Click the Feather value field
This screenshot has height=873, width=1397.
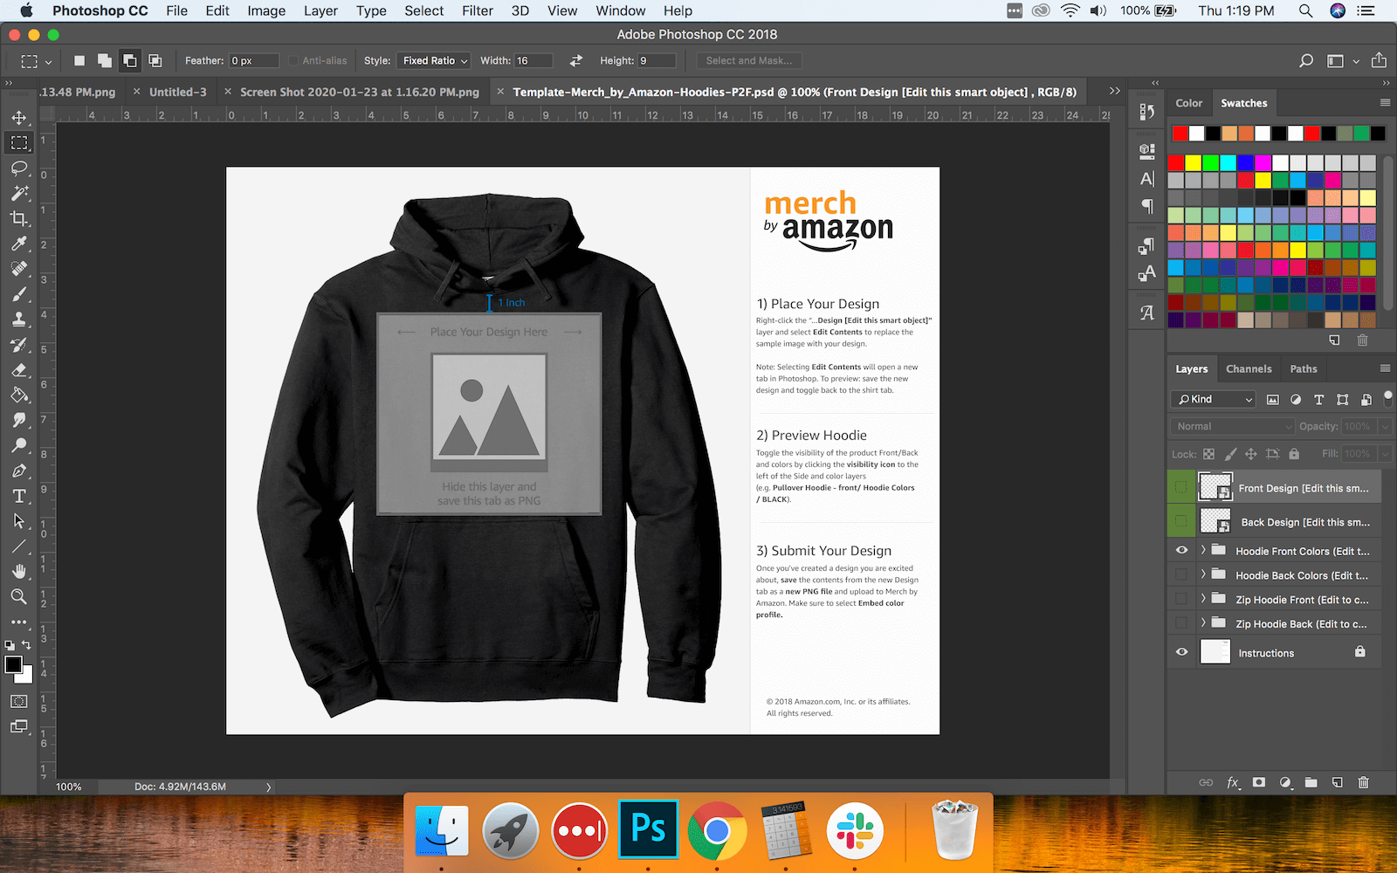point(253,60)
